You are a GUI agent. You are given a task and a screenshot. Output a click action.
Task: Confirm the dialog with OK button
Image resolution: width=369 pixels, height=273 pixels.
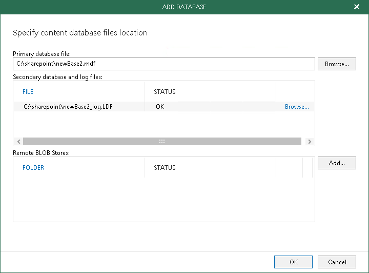pos(293,262)
